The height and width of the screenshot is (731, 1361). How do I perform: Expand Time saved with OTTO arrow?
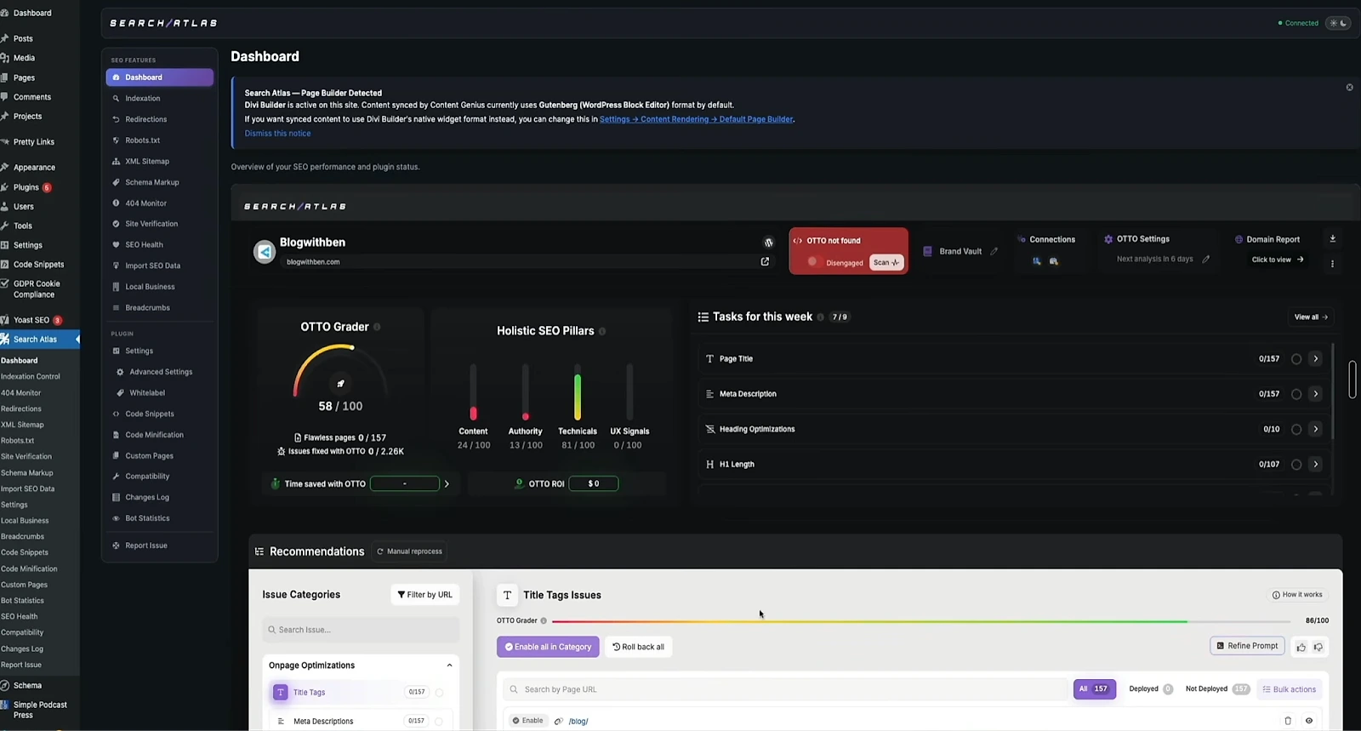[447, 484]
